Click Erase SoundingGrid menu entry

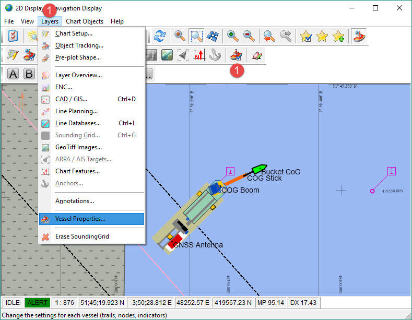[x=82, y=236]
